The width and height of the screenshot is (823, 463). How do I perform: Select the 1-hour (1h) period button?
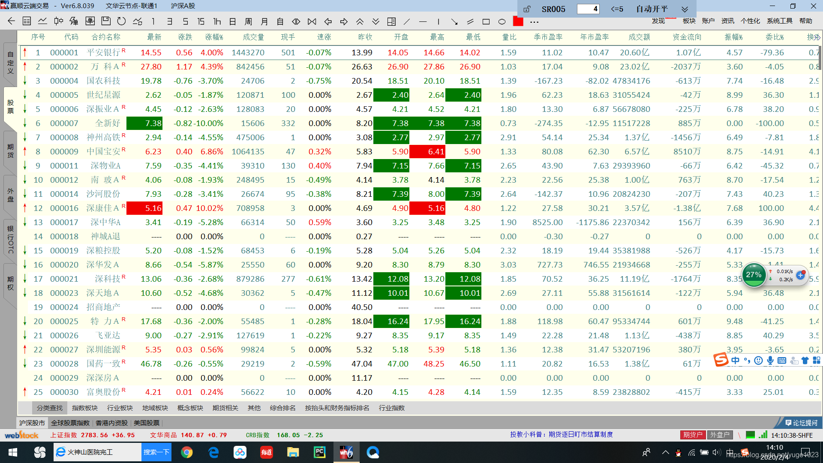point(217,21)
